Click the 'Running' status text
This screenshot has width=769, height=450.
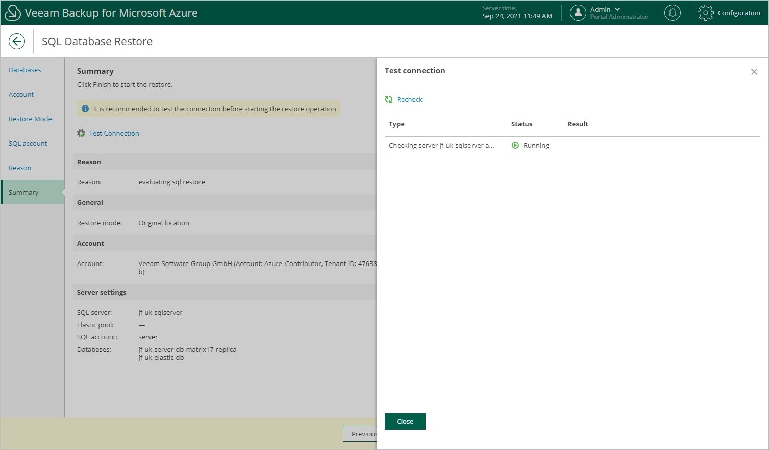point(536,145)
